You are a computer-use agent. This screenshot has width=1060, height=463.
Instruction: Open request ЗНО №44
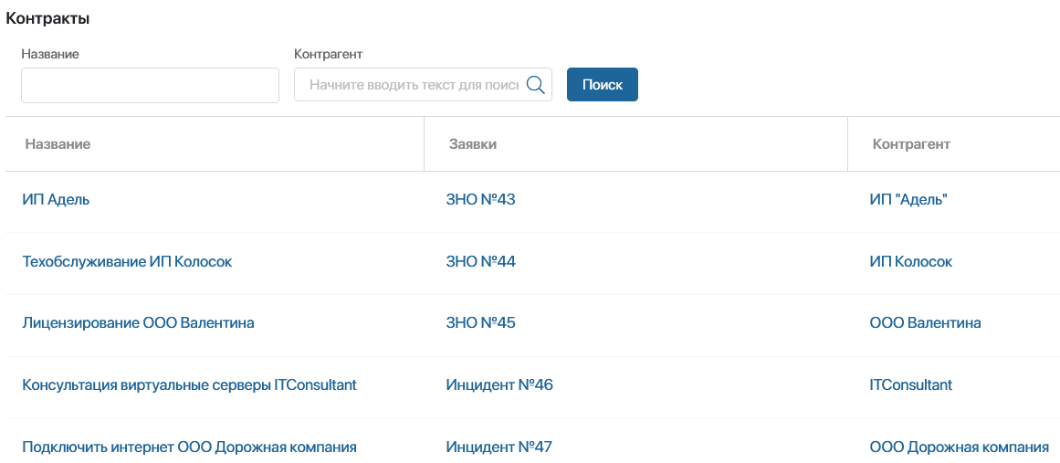tap(480, 261)
